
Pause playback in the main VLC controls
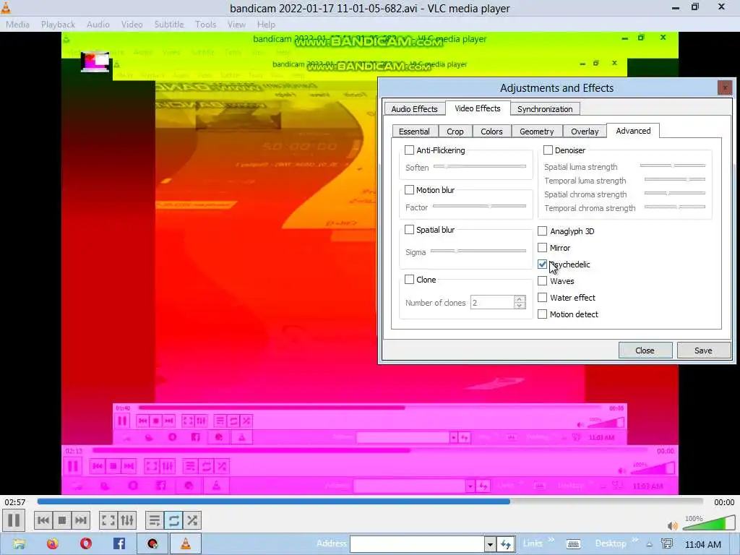[x=14, y=520]
